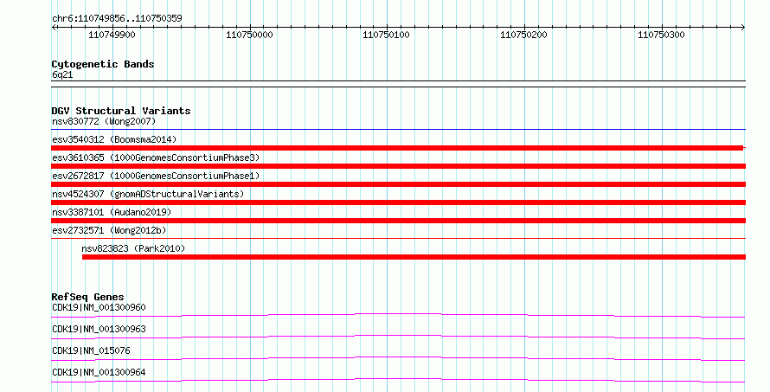Click the chr6:110749856..110750359 region label
Image resolution: width=770 pixels, height=392 pixels.
coord(117,18)
